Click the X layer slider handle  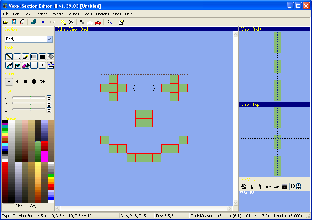coord(30,97)
